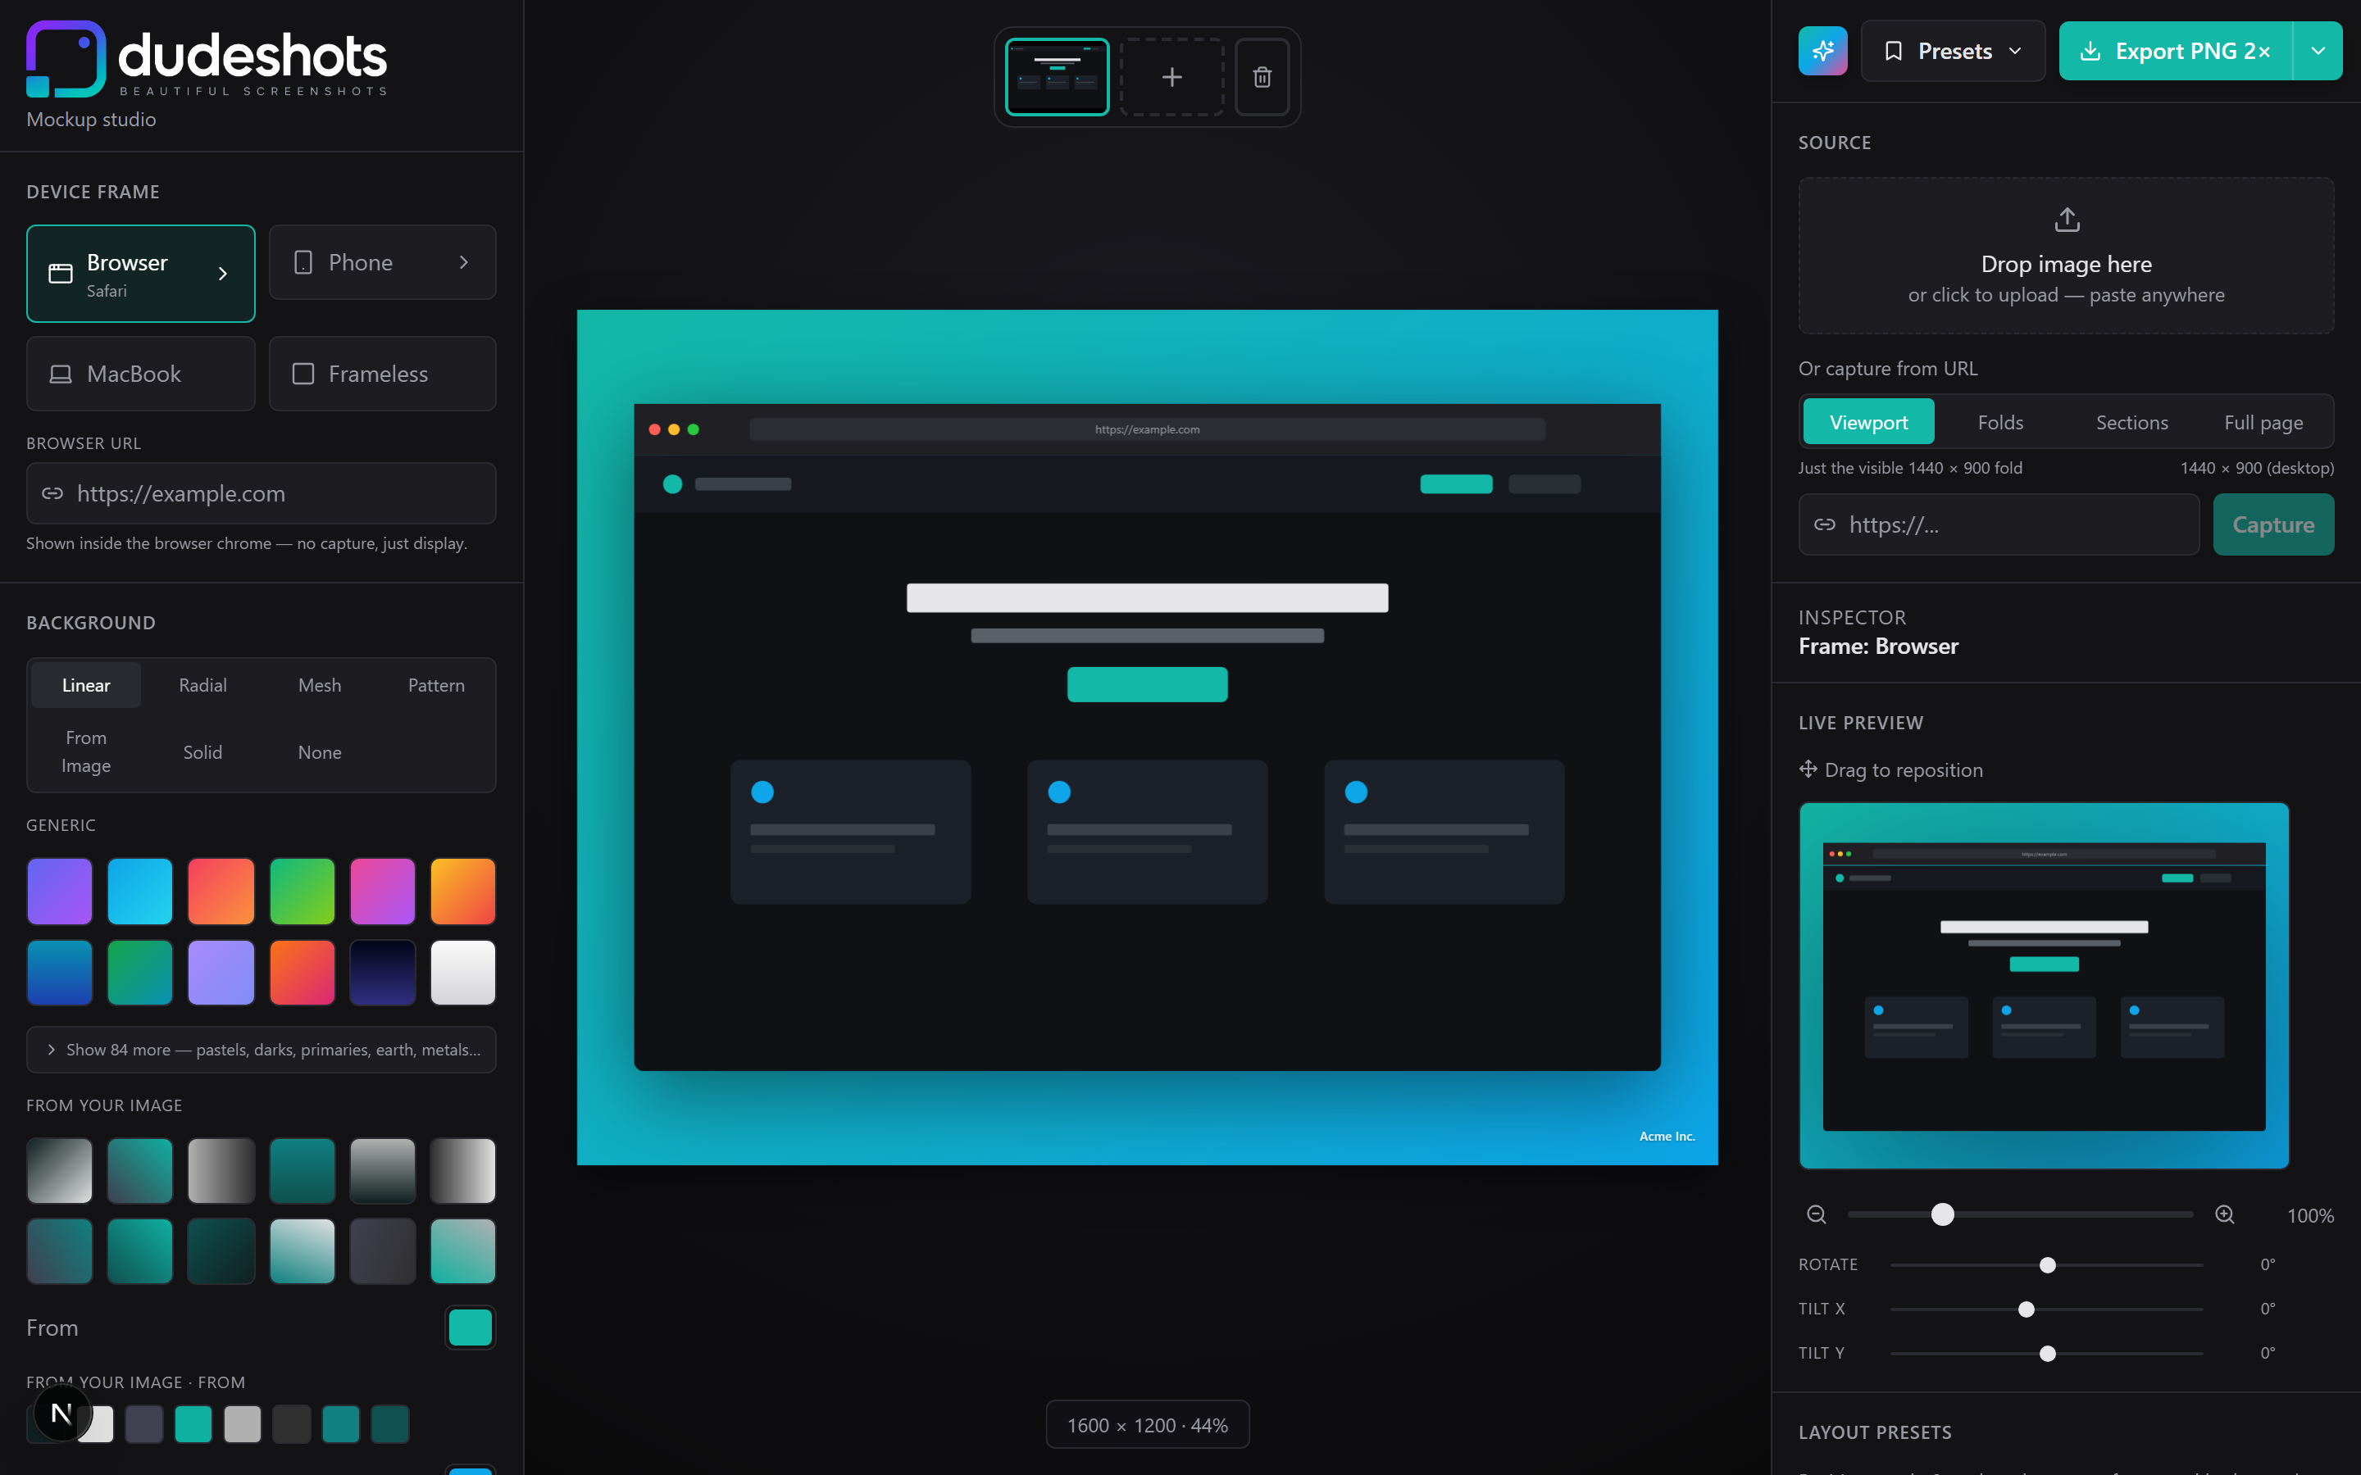2361x1475 pixels.
Task: Pick the red-orange generic gradient swatch
Action: [221, 891]
